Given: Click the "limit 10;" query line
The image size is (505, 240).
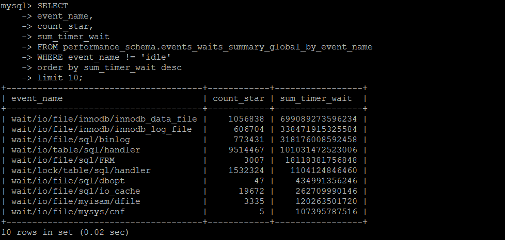Looking at the screenshot, I should coord(60,78).
